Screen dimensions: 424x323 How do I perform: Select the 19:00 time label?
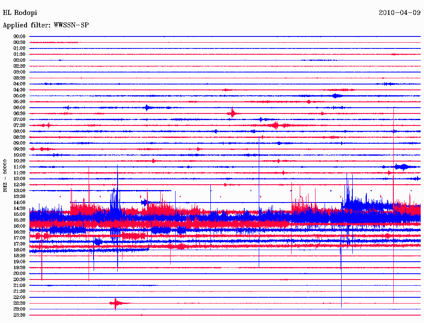[19, 262]
